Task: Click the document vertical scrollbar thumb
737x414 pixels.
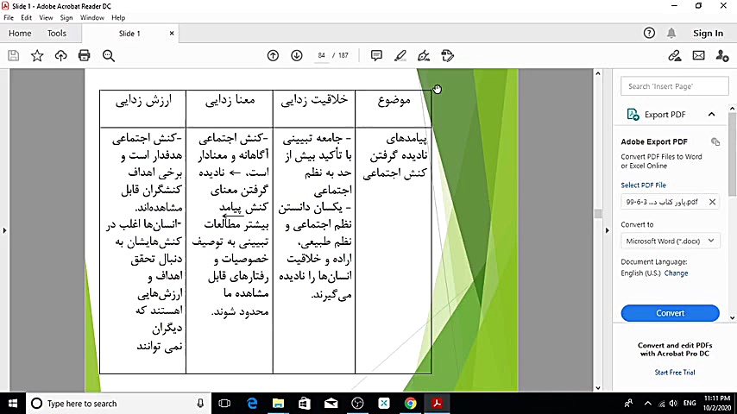Action: 598,213
